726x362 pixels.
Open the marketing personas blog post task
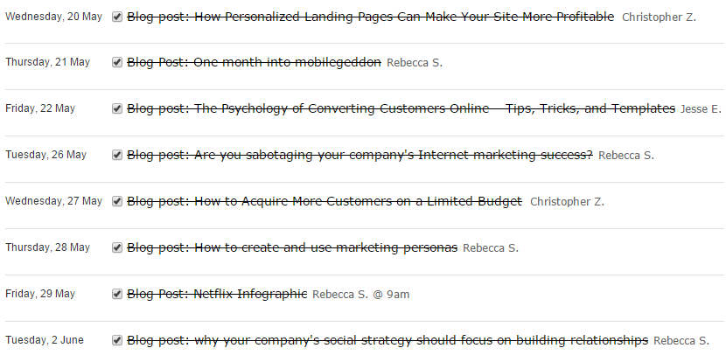(x=292, y=247)
